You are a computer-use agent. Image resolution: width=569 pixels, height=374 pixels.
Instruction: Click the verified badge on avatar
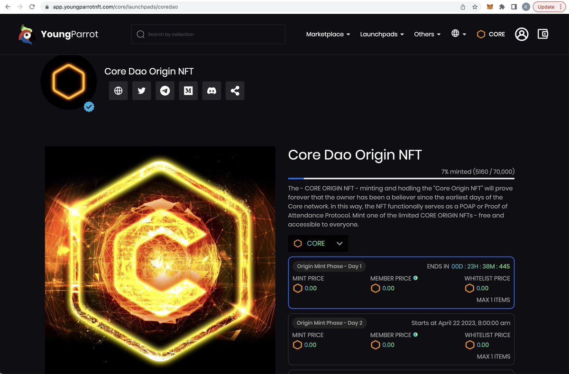click(89, 107)
